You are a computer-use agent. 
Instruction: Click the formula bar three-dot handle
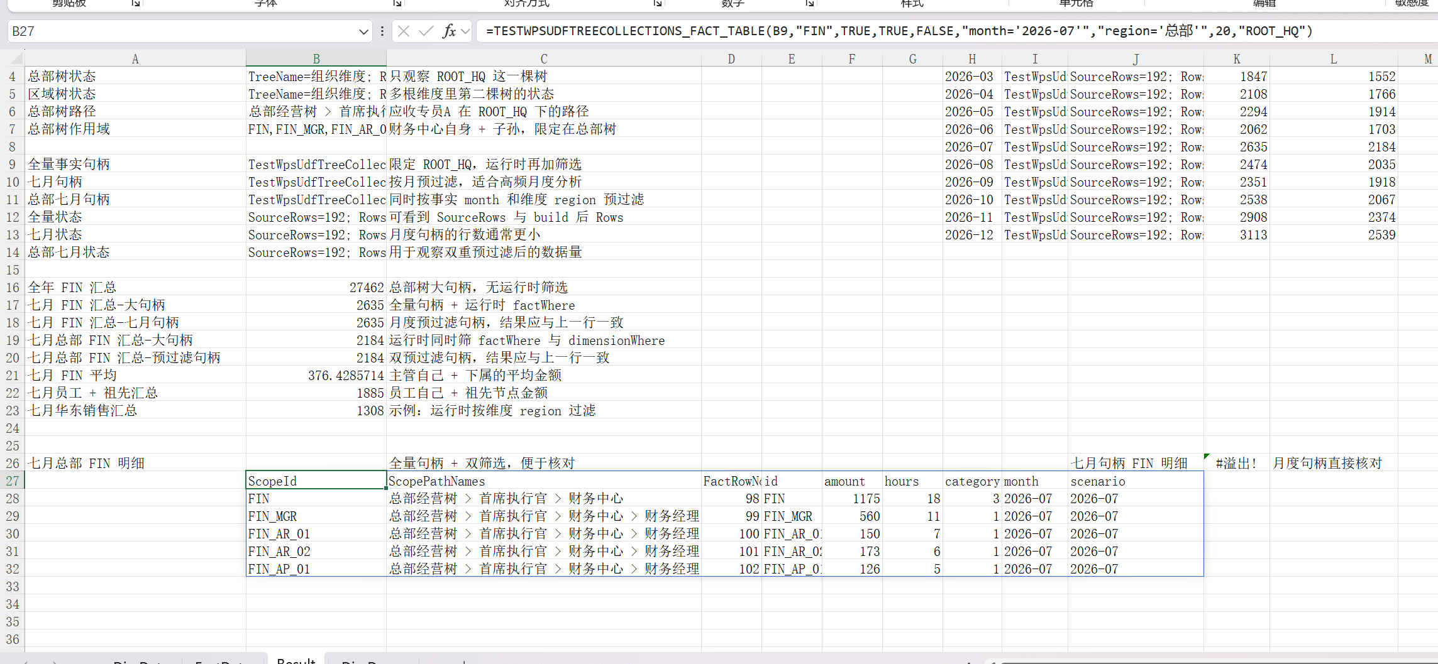point(382,31)
